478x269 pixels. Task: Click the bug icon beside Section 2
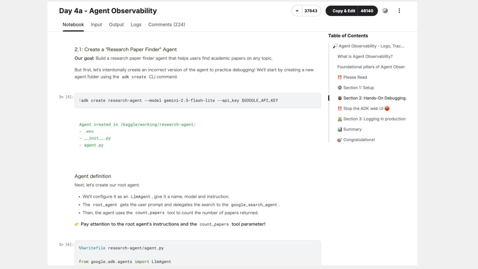[340, 98]
